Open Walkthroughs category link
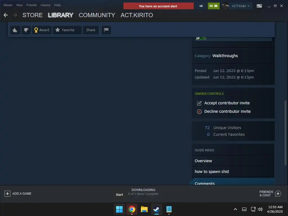The height and width of the screenshot is (216, 288). pos(225,56)
